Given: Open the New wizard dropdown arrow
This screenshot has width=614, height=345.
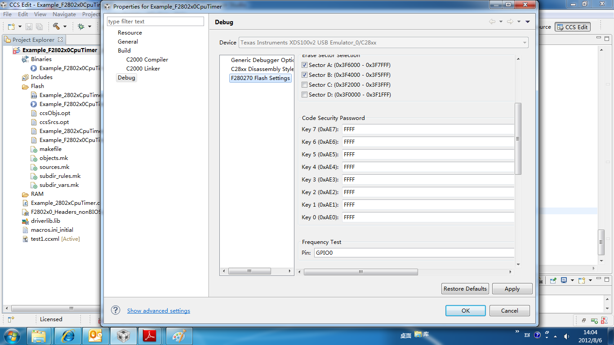Looking at the screenshot, I should [20, 27].
